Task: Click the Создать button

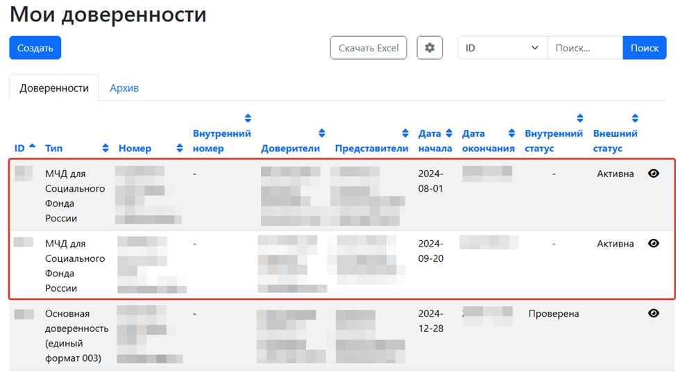Action: 35,48
